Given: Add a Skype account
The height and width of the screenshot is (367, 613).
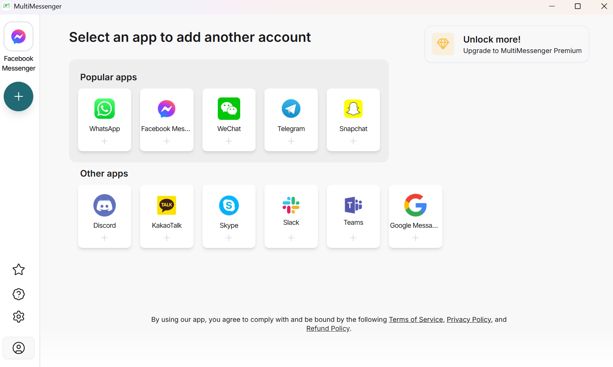Looking at the screenshot, I should click(229, 216).
